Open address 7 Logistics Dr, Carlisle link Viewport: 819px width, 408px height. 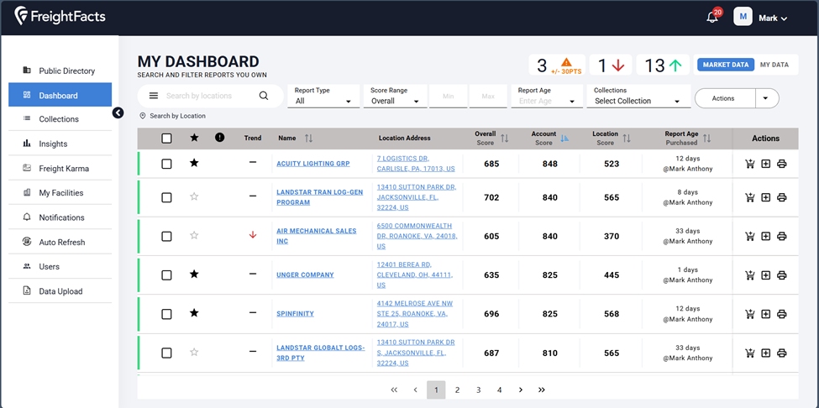(416, 164)
